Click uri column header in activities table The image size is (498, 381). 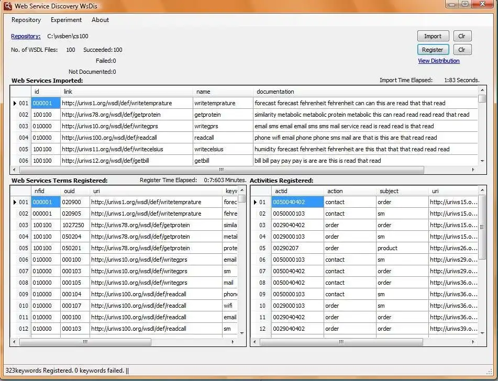click(453, 191)
